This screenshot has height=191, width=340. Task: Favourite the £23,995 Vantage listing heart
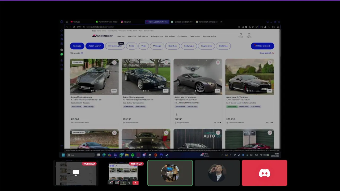point(166,63)
